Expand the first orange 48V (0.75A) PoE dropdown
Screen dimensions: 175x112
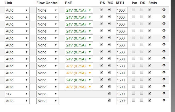pos(79,66)
